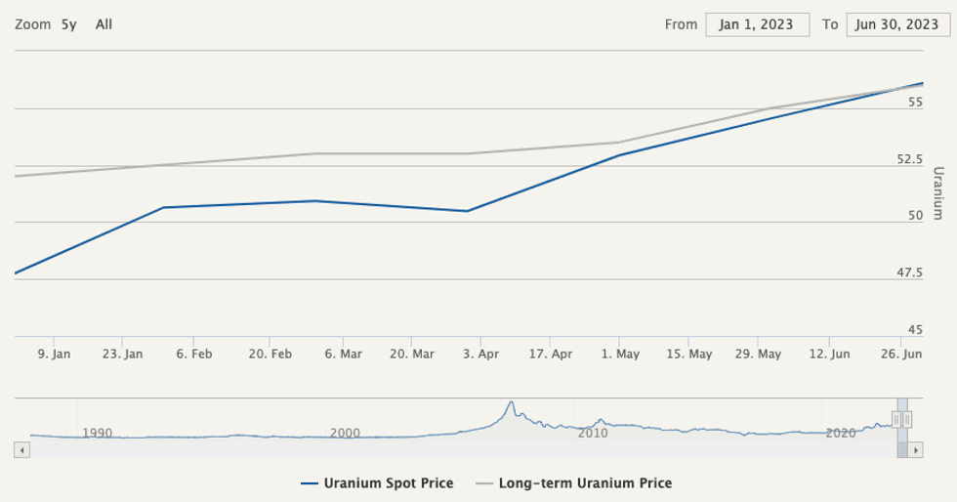Click the navigator chart near 2010
The height and width of the screenshot is (502, 957).
tap(593, 427)
